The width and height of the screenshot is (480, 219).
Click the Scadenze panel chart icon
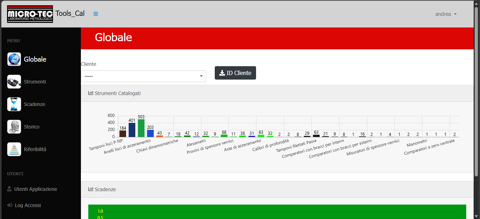pos(91,189)
